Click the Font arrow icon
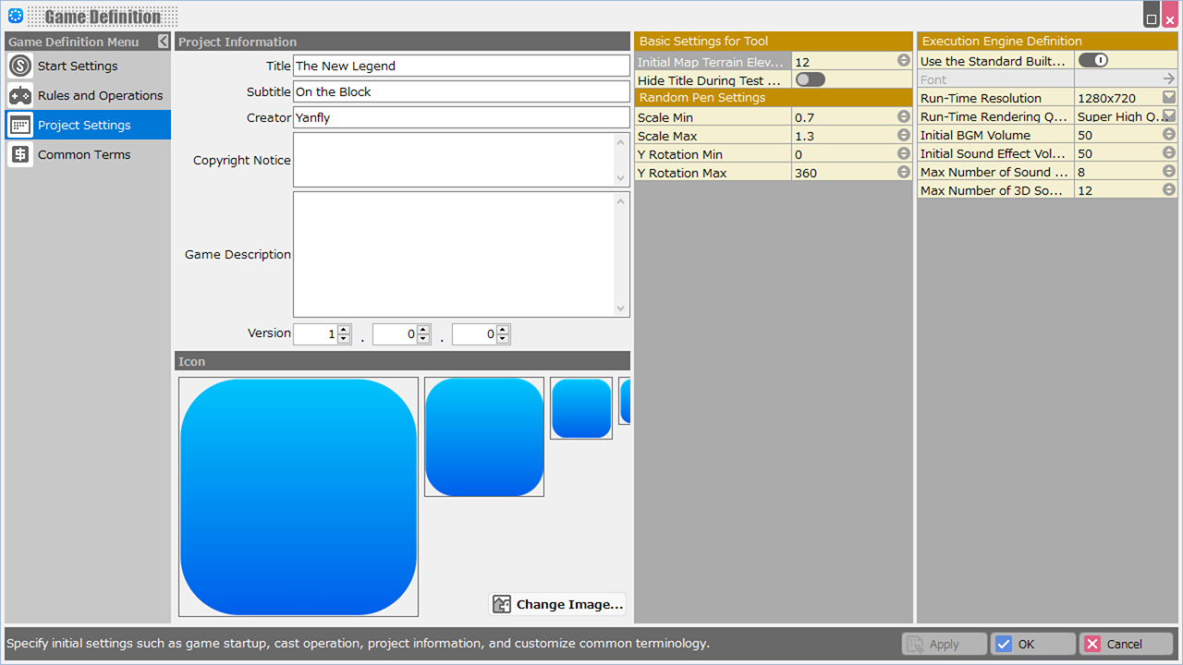Image resolution: width=1183 pixels, height=665 pixels. 1168,79
